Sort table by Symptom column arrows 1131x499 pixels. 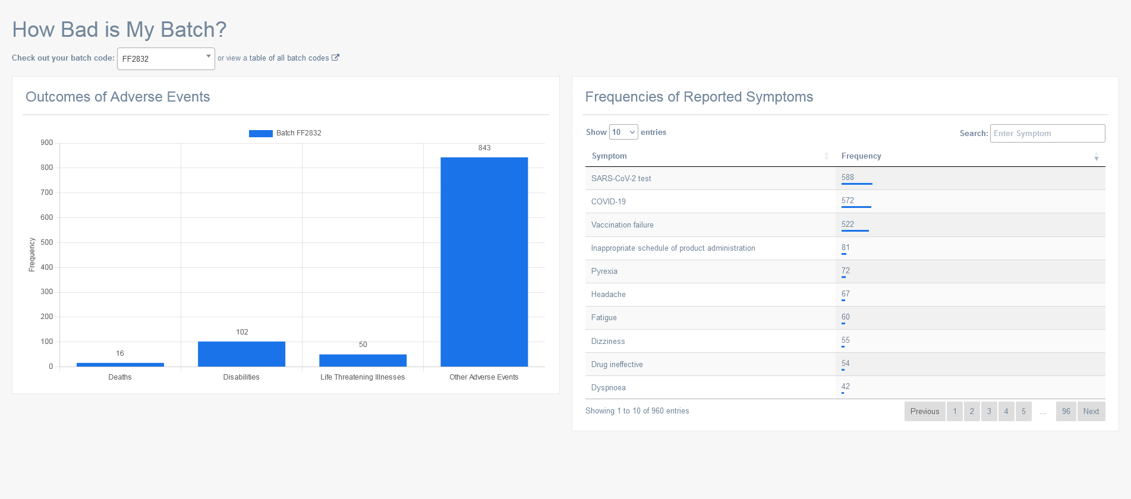pyautogui.click(x=826, y=156)
